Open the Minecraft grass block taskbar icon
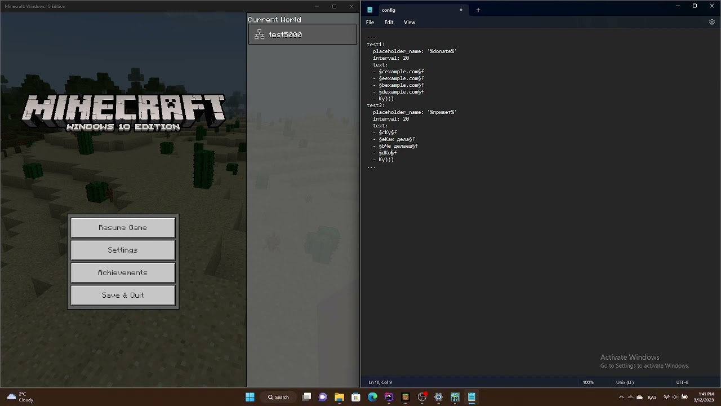 pyautogui.click(x=405, y=397)
